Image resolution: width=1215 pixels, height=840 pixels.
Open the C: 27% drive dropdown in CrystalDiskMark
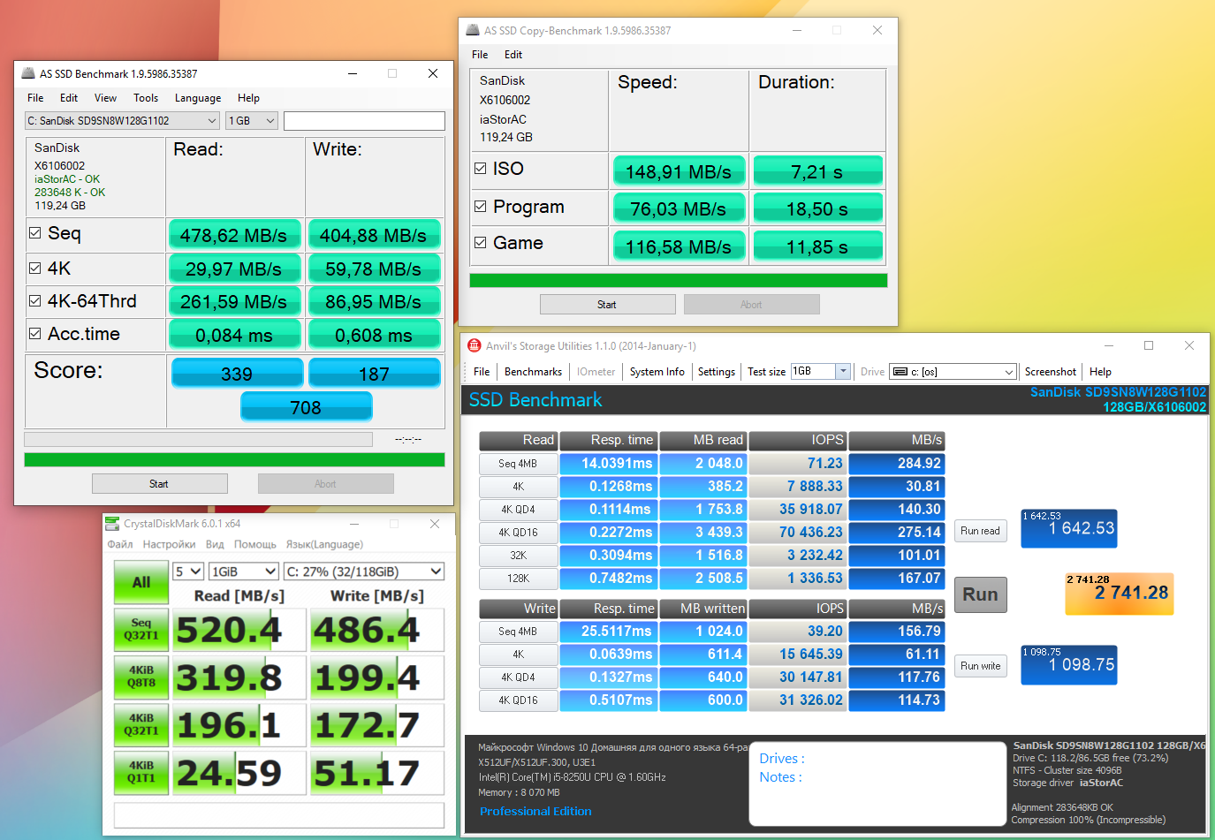[x=364, y=571]
